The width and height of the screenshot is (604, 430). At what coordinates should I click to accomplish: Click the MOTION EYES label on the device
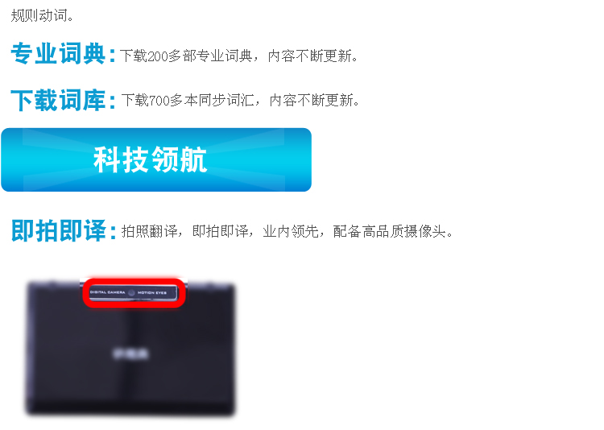tap(152, 292)
